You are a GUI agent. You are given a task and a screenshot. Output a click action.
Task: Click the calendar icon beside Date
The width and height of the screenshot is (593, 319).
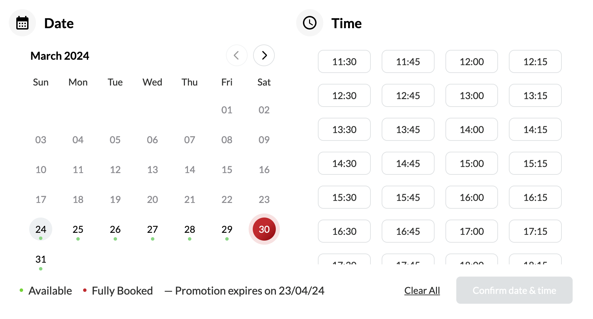pyautogui.click(x=22, y=23)
